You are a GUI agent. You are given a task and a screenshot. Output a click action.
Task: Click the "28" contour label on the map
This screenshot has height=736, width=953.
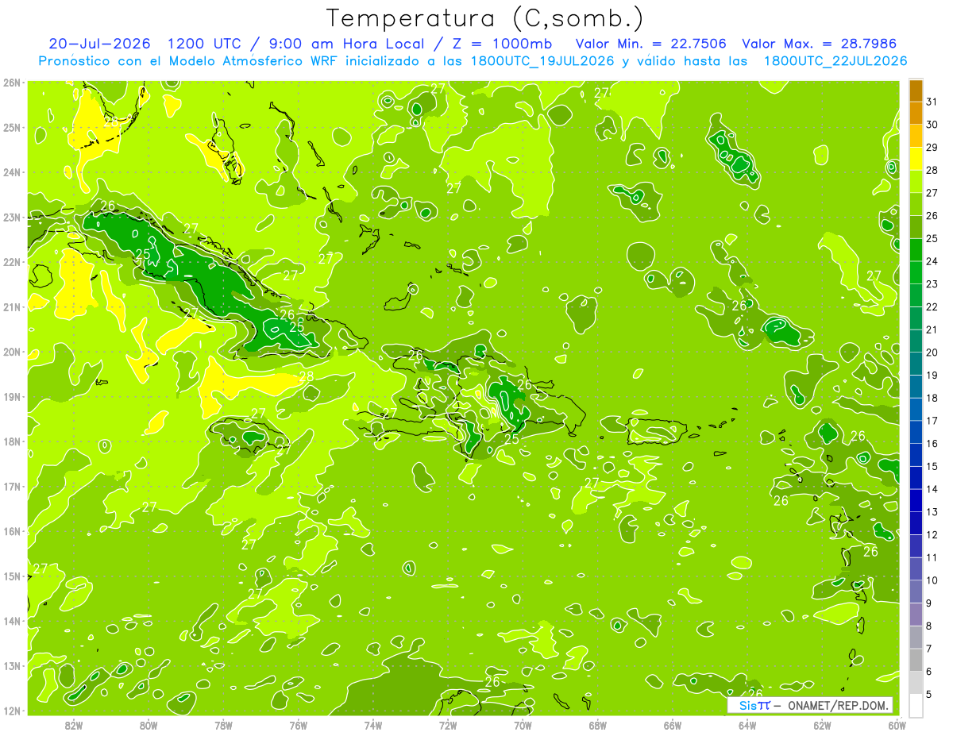306,376
